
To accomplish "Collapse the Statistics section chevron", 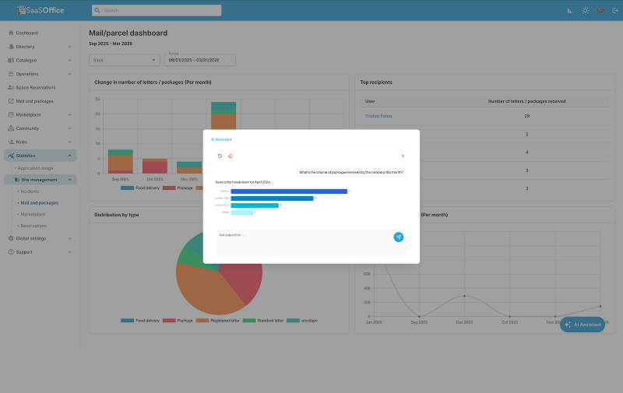I will [69, 156].
